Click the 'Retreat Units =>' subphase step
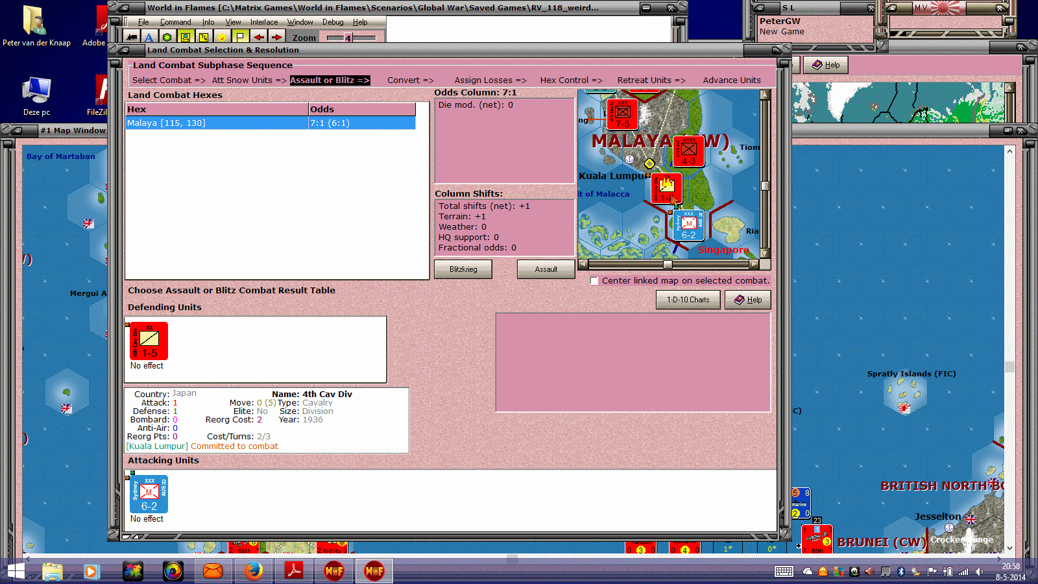This screenshot has height=584, width=1038. pyautogui.click(x=651, y=80)
